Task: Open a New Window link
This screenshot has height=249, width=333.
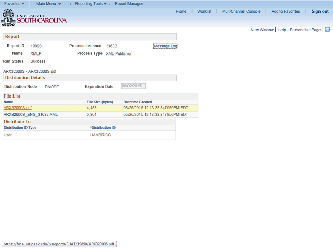Action: pos(262,30)
